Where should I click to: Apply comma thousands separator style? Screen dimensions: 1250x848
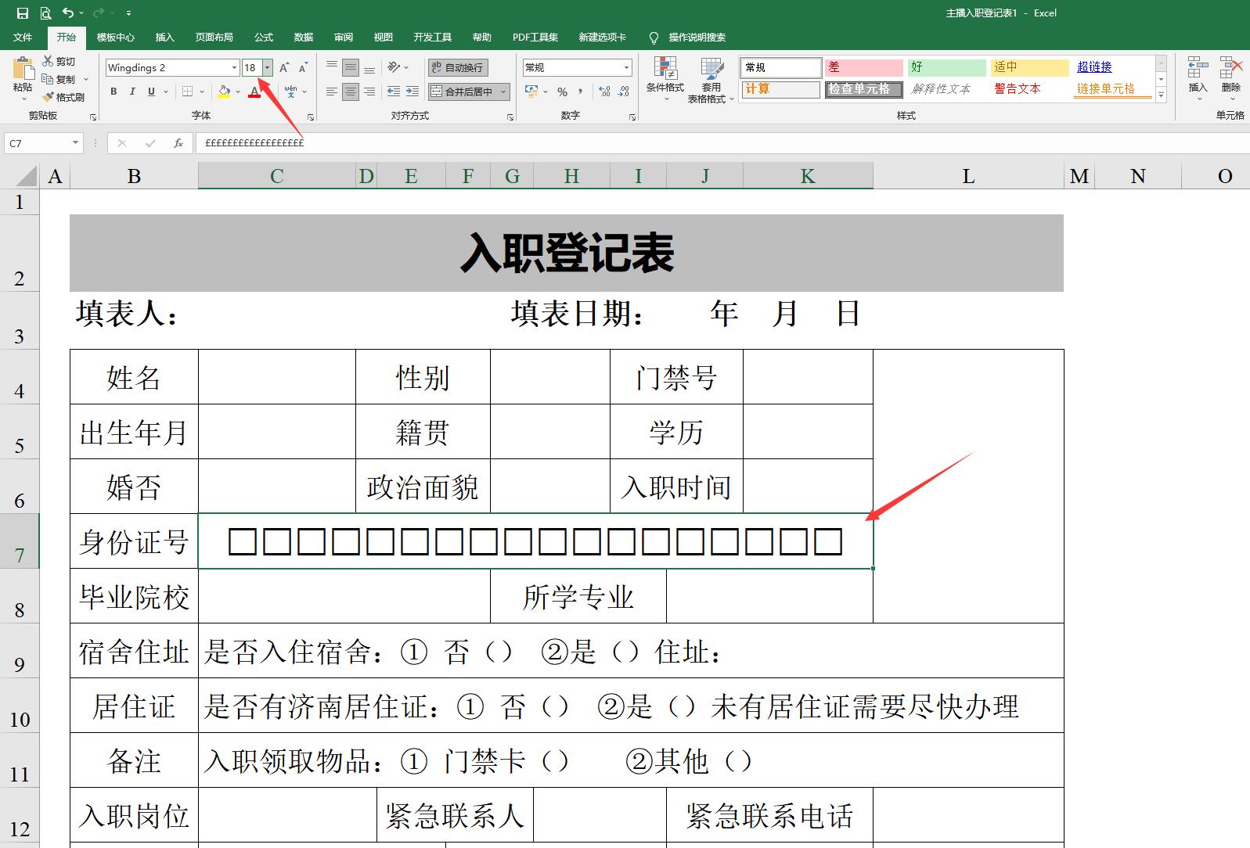[x=581, y=92]
